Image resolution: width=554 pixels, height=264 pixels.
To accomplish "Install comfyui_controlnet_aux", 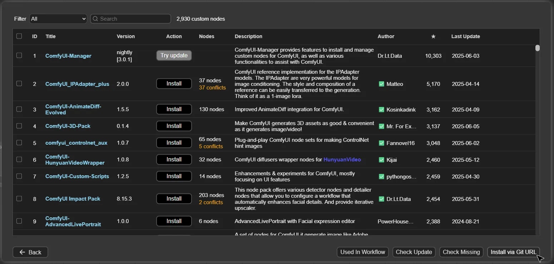I will pos(174,143).
